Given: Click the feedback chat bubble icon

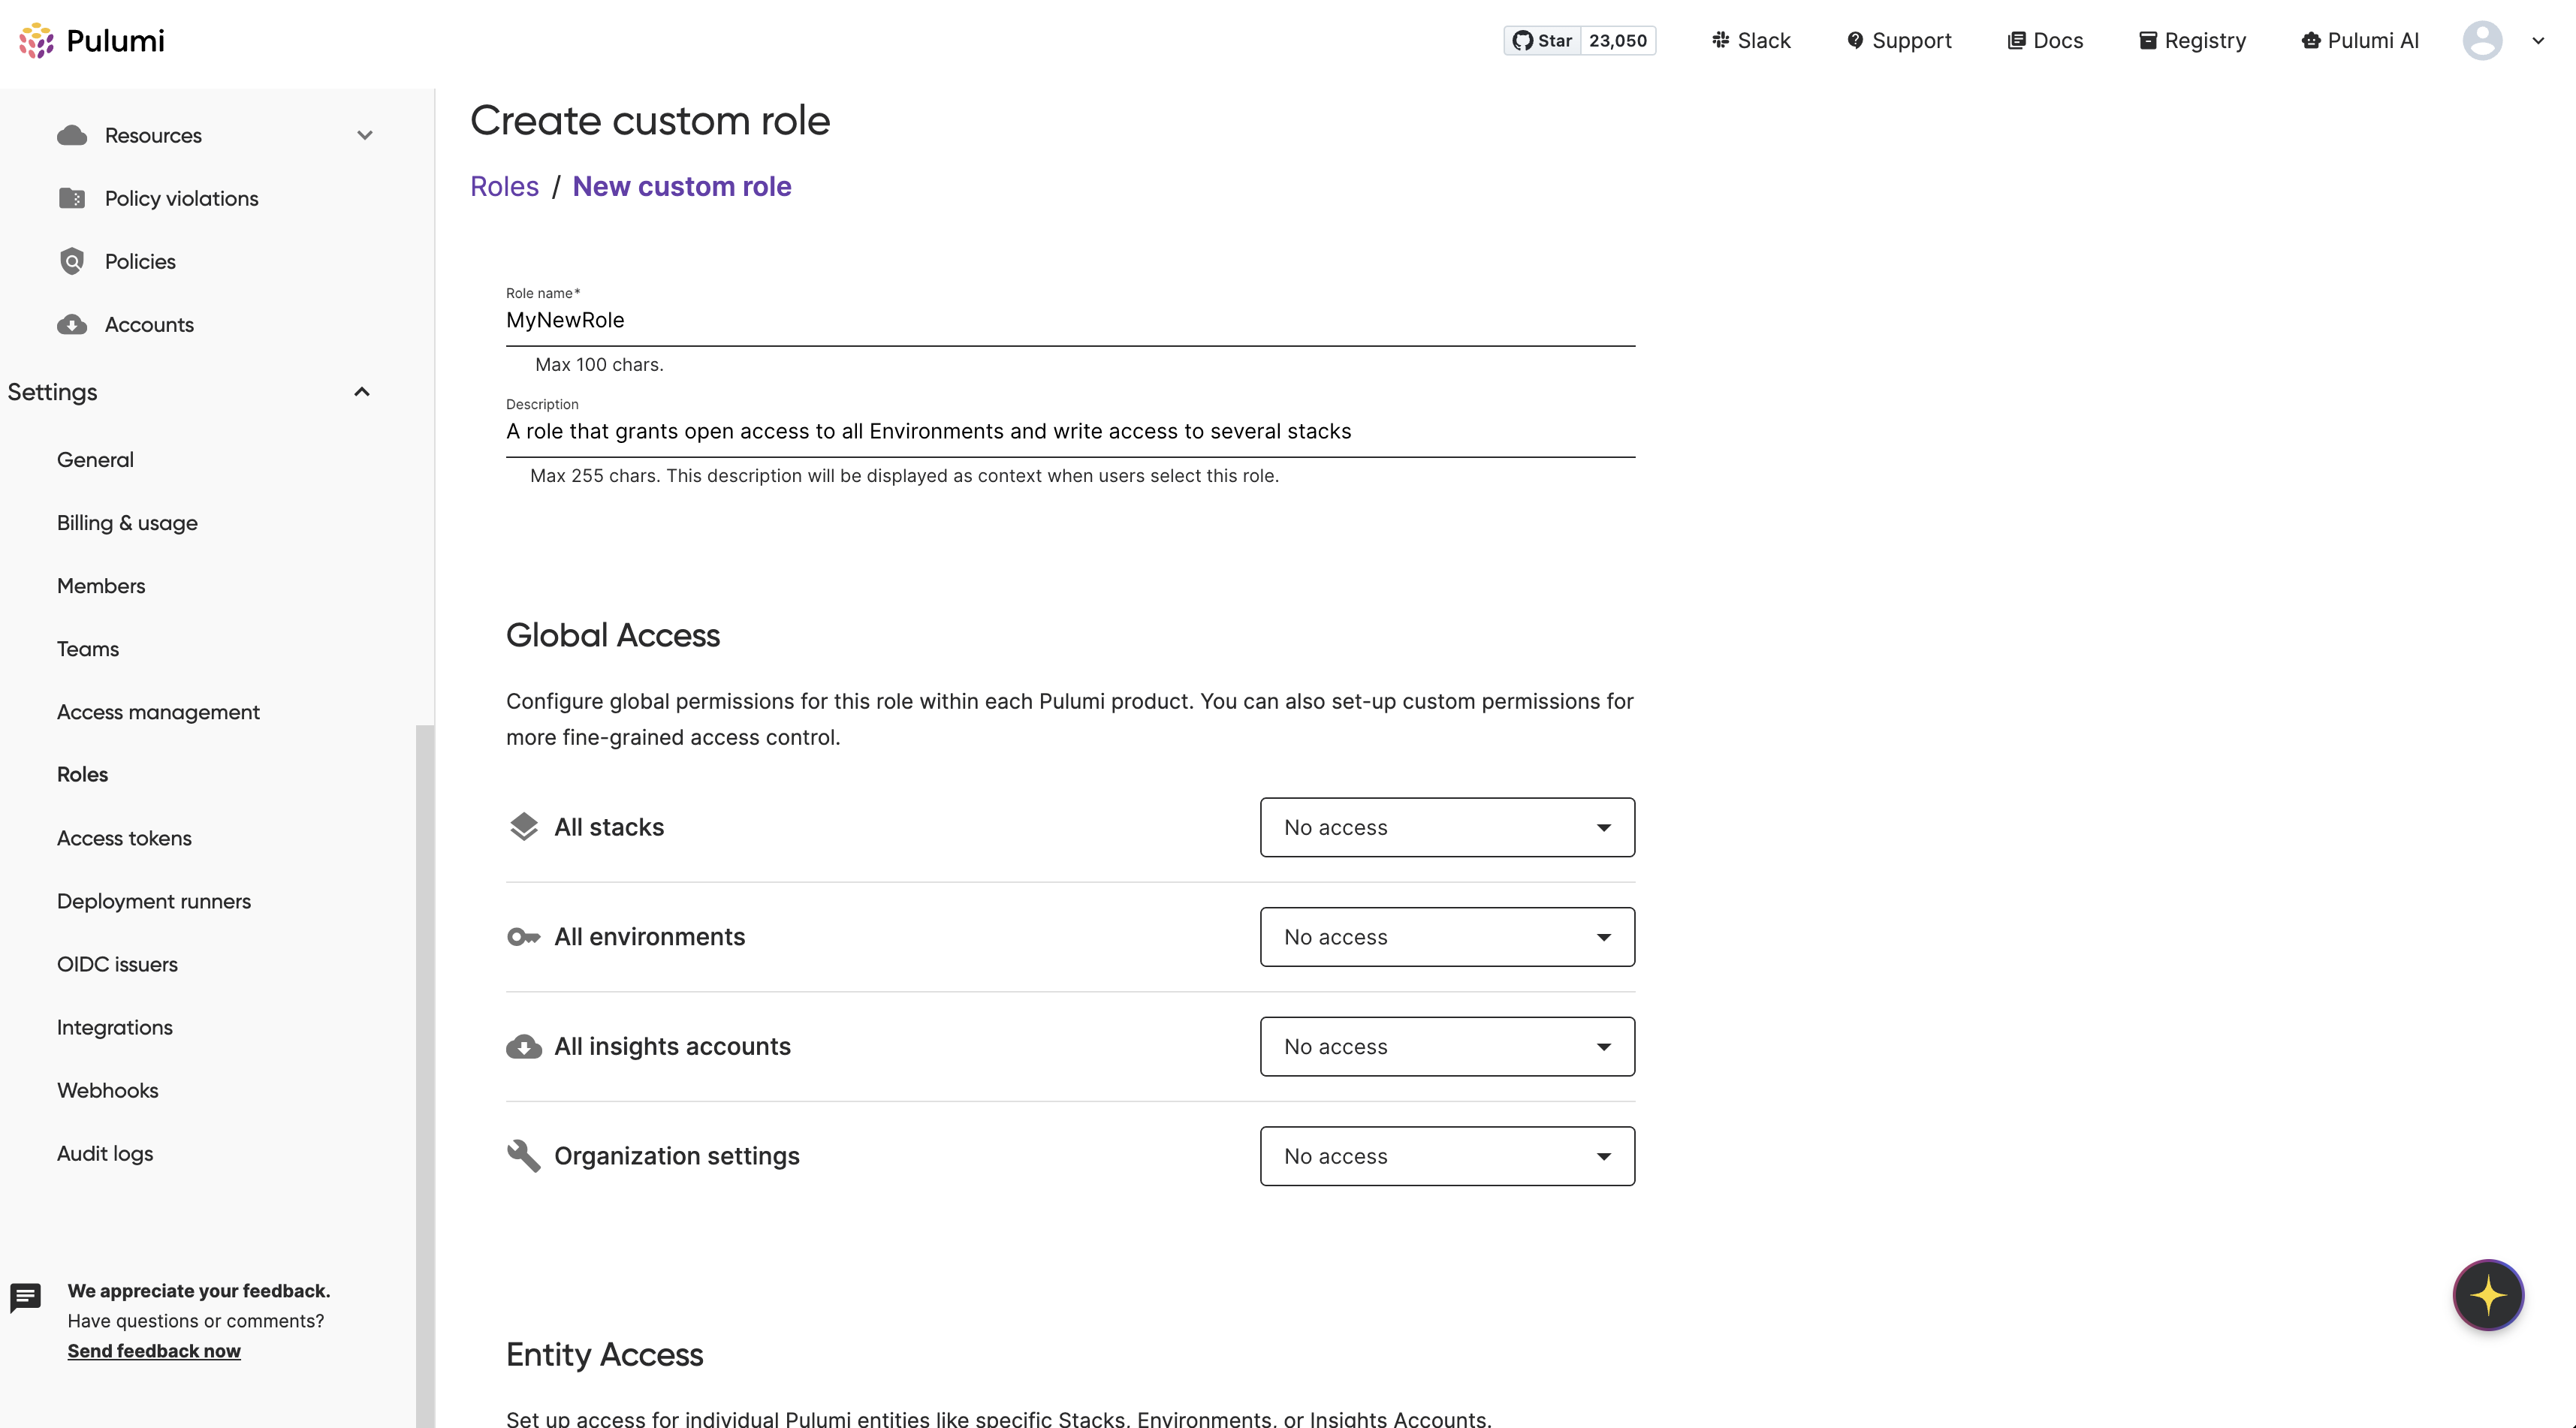Looking at the screenshot, I should pyautogui.click(x=25, y=1297).
